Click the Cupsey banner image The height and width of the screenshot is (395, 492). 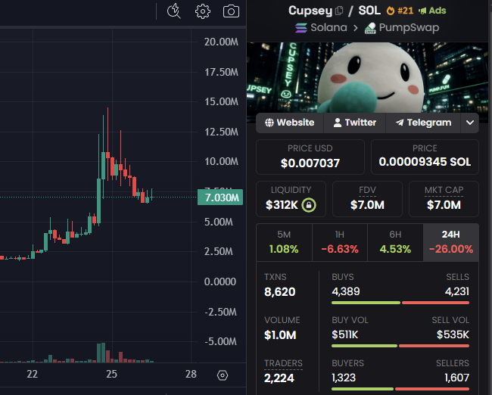click(x=367, y=78)
